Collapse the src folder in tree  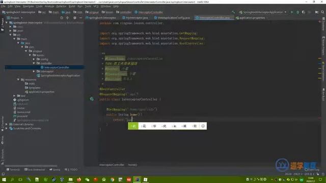pyautogui.click(x=10, y=35)
